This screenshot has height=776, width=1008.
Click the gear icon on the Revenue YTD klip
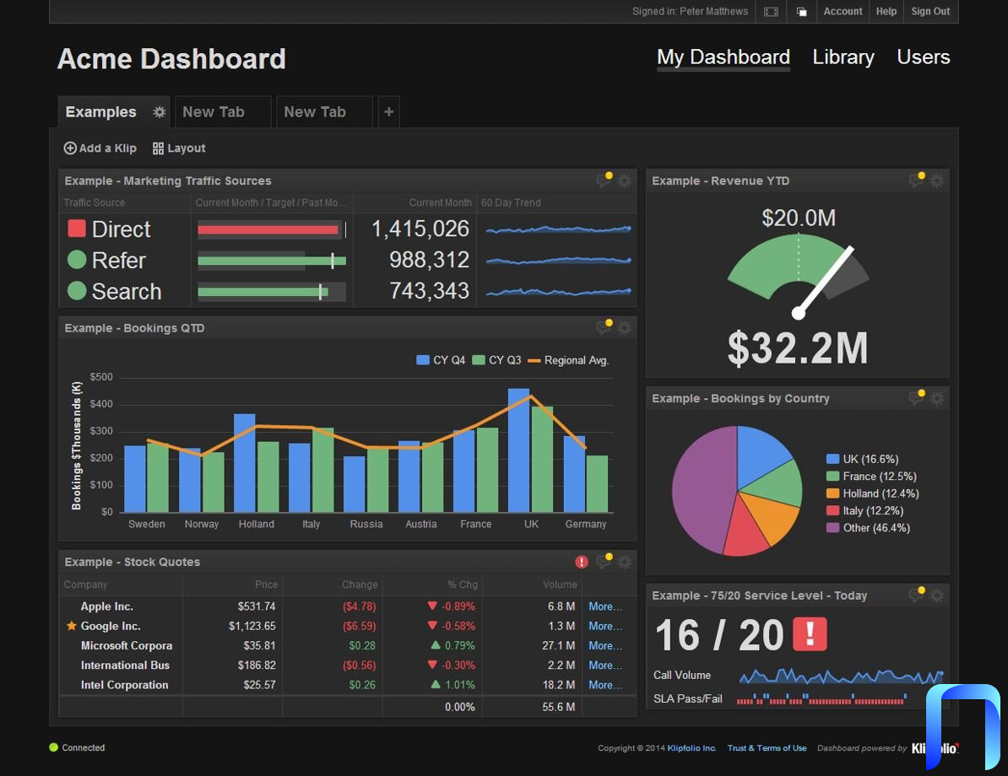pyautogui.click(x=937, y=181)
